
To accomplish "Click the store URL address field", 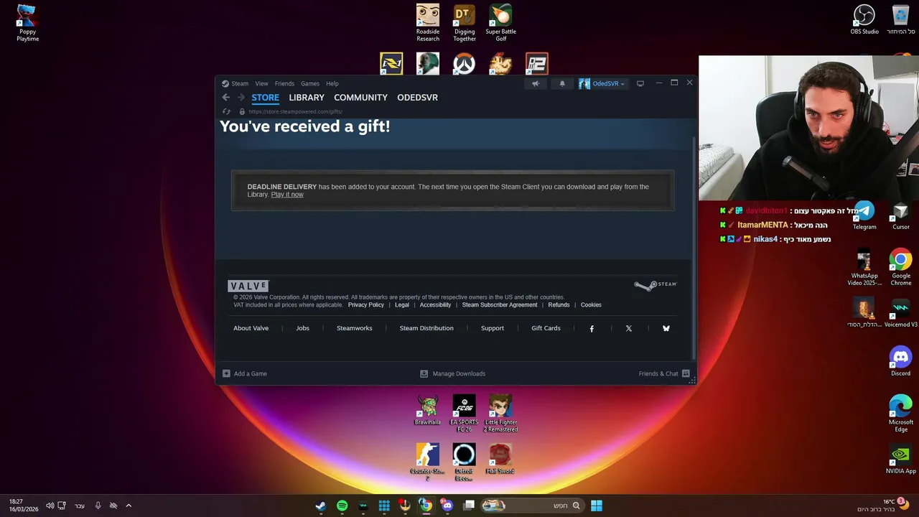I will point(296,111).
